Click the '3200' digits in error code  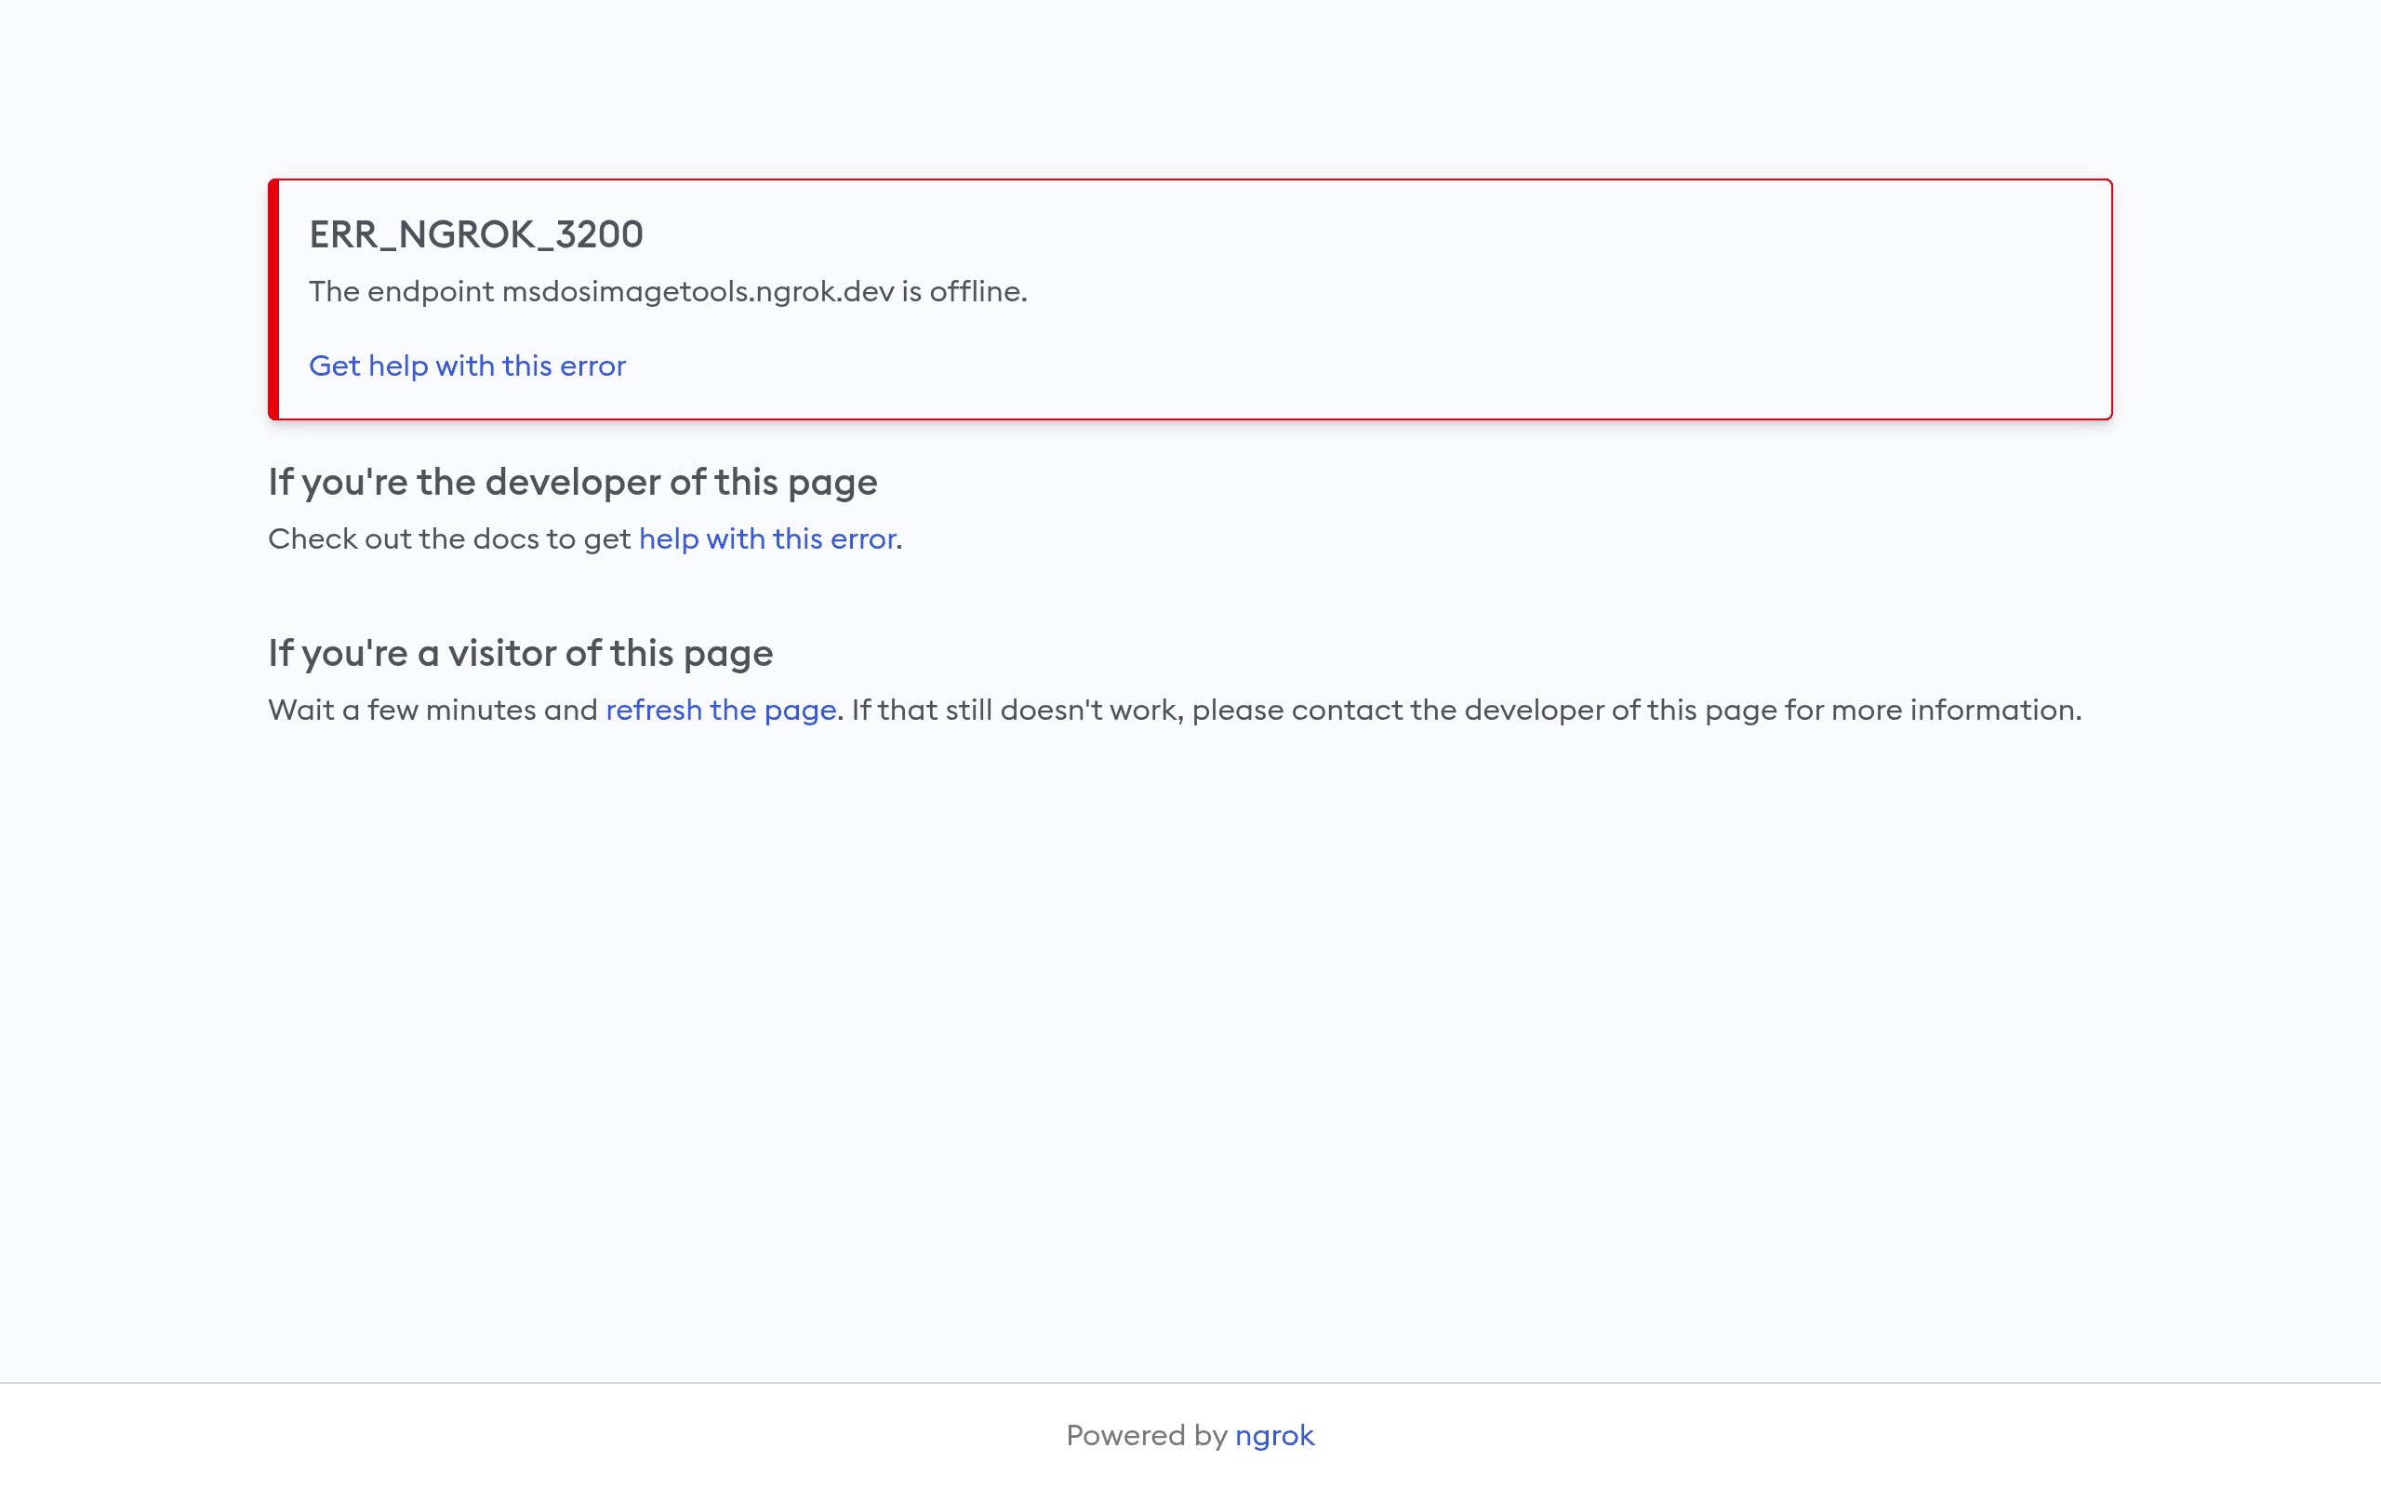pos(599,234)
